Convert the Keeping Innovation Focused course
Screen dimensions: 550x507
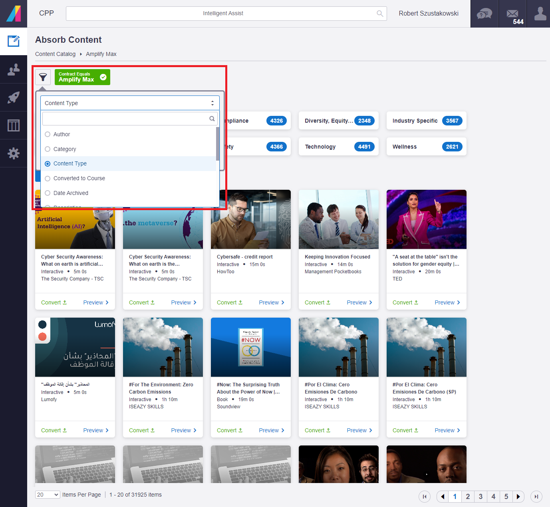[x=318, y=302]
